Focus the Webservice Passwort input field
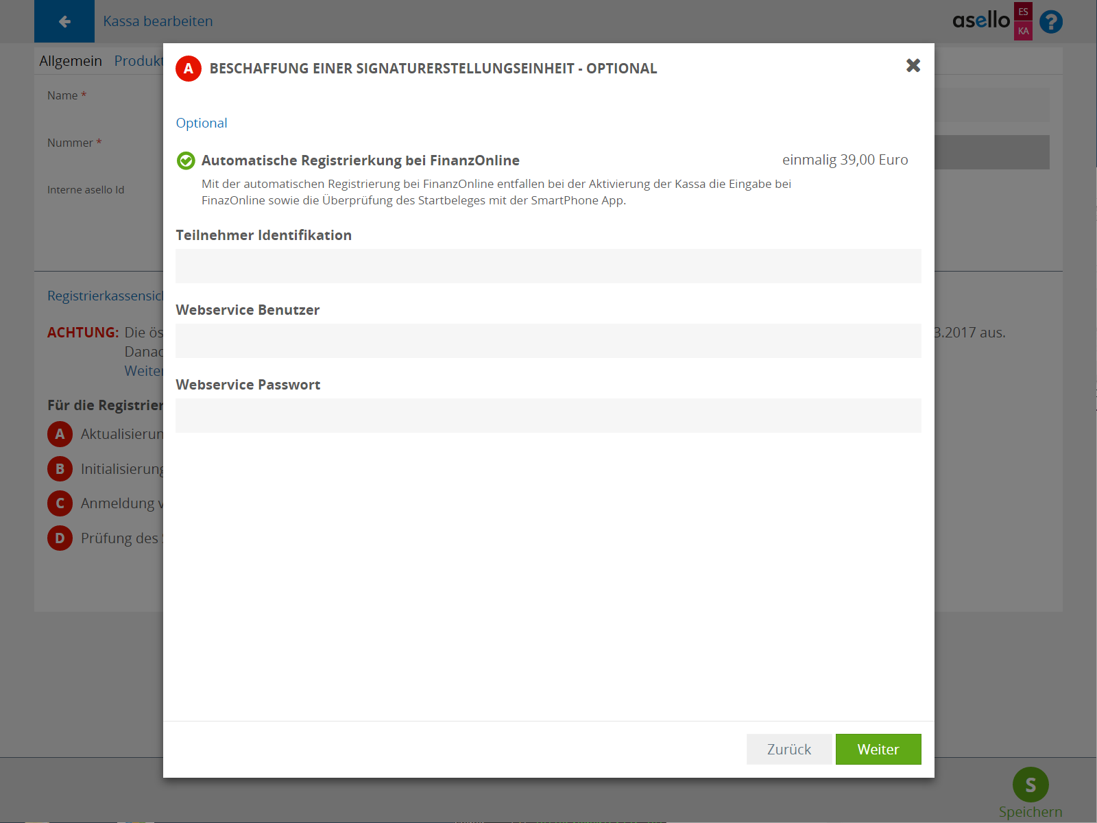Image resolution: width=1097 pixels, height=823 pixels. (548, 416)
